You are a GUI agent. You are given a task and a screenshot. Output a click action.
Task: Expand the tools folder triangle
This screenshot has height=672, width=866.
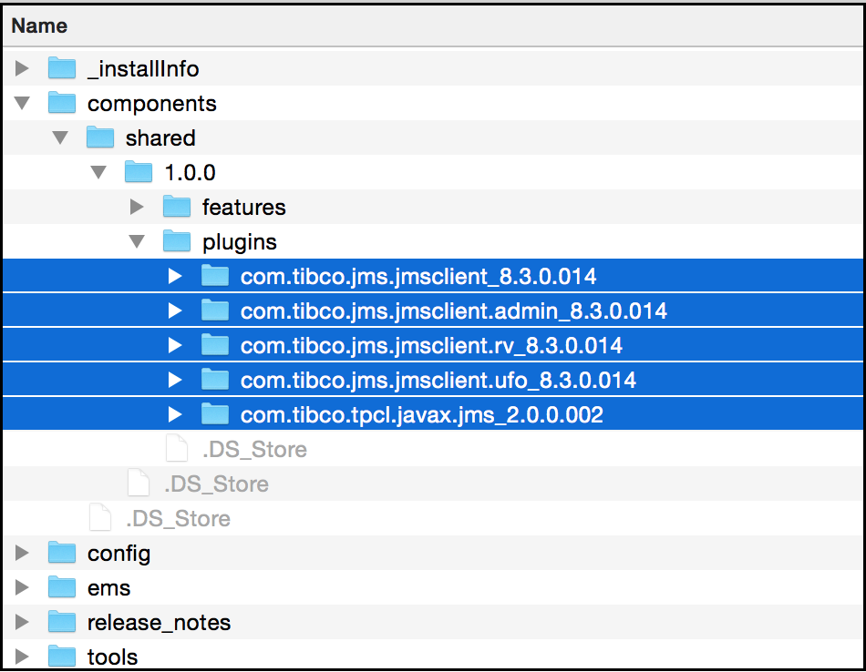23,657
